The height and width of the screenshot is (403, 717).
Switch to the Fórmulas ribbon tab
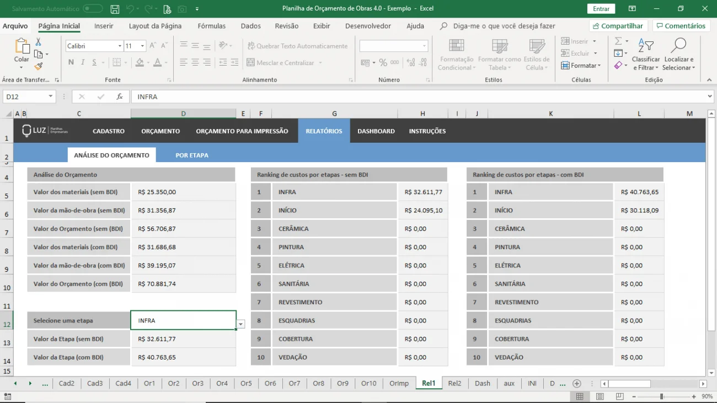[x=212, y=26]
